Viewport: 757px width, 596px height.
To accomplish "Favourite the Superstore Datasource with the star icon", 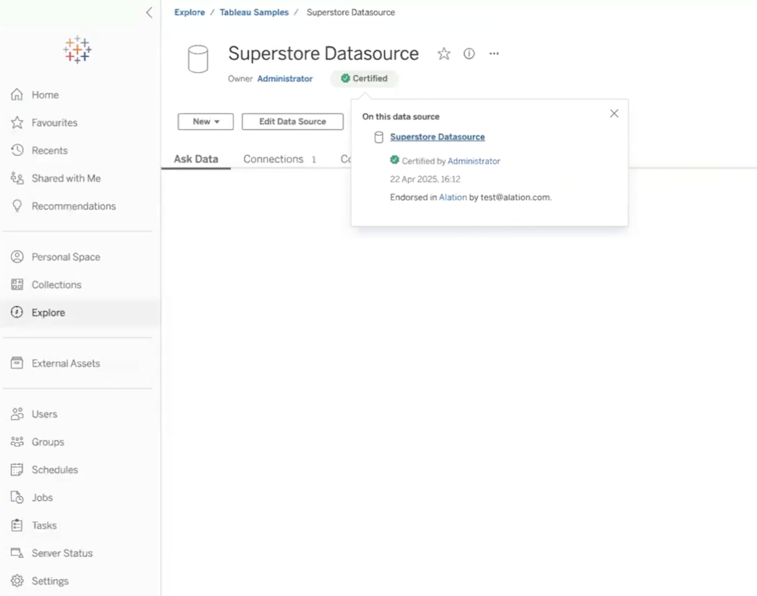I will pyautogui.click(x=444, y=54).
